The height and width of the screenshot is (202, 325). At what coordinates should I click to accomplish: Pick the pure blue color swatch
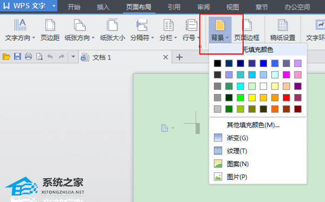tap(263, 63)
